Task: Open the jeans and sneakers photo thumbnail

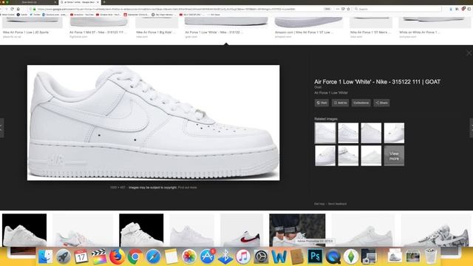Action: tap(297, 230)
